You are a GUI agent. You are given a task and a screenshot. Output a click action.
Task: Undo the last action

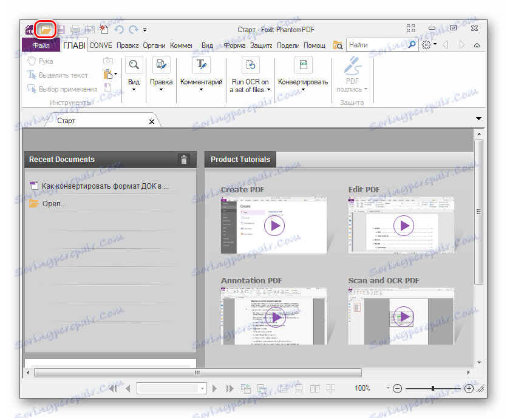[119, 30]
